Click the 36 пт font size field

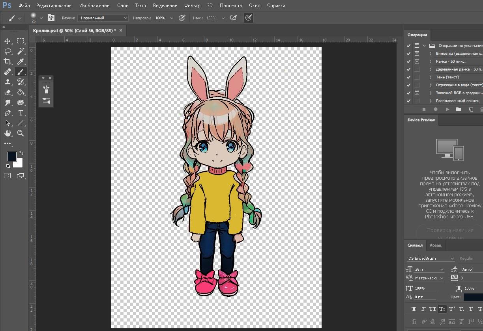pyautogui.click(x=425, y=270)
